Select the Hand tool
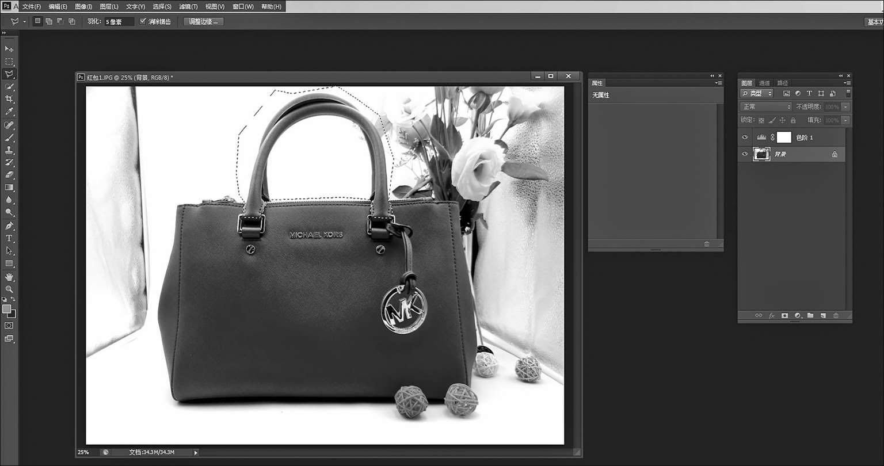This screenshot has height=466, width=884. click(9, 277)
